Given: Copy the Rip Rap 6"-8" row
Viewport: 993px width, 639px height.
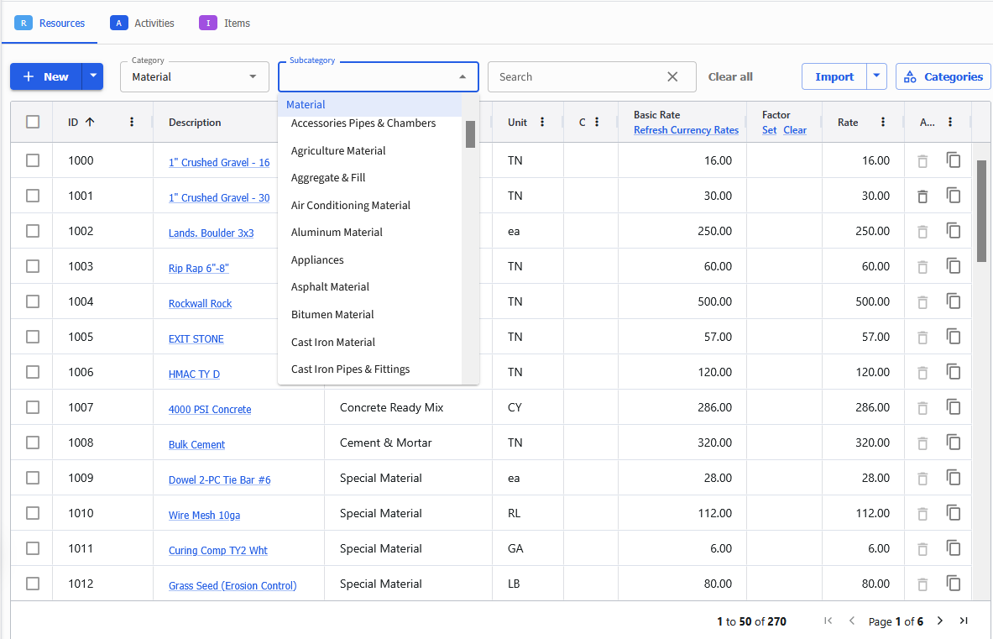Looking at the screenshot, I should pyautogui.click(x=953, y=266).
